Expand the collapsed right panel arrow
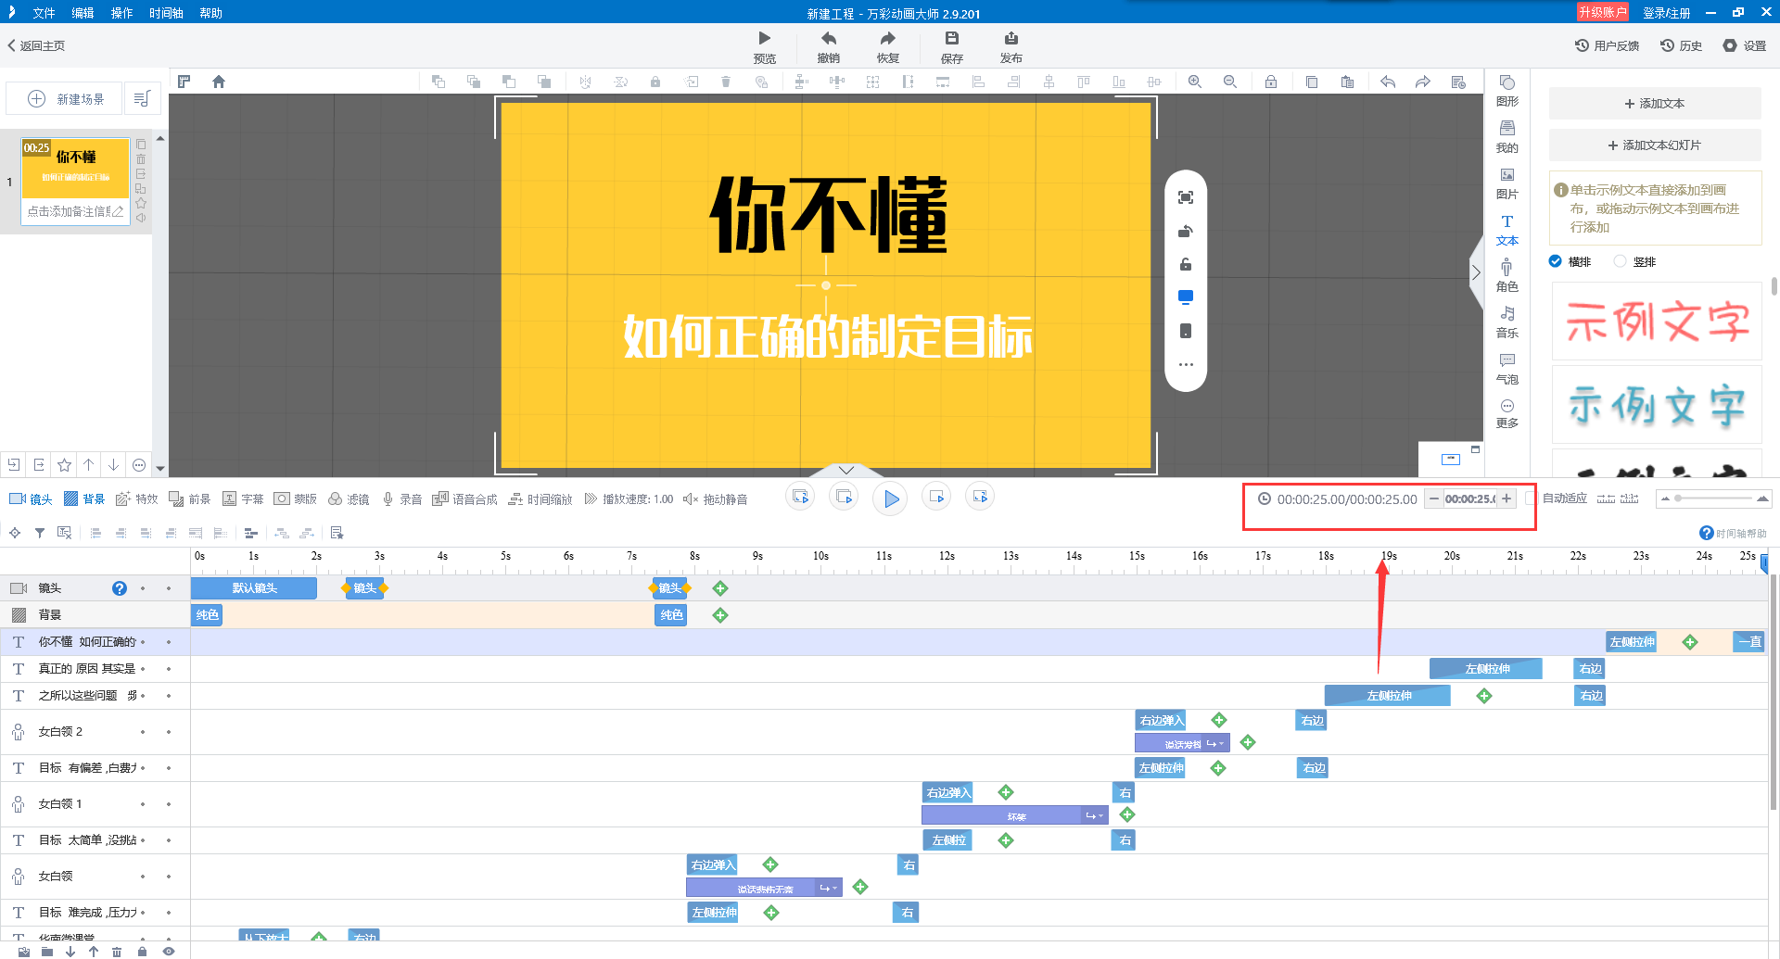The height and width of the screenshot is (959, 1780). (x=1476, y=272)
